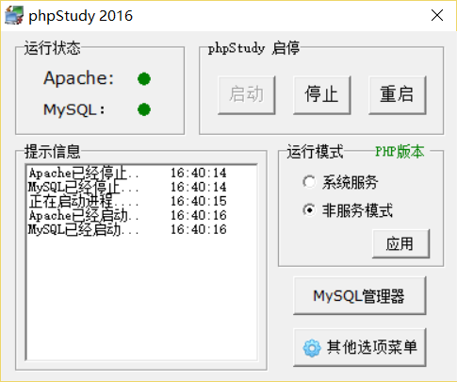The height and width of the screenshot is (382, 457).
Task: Click the green Apache status indicator
Action: click(144, 78)
